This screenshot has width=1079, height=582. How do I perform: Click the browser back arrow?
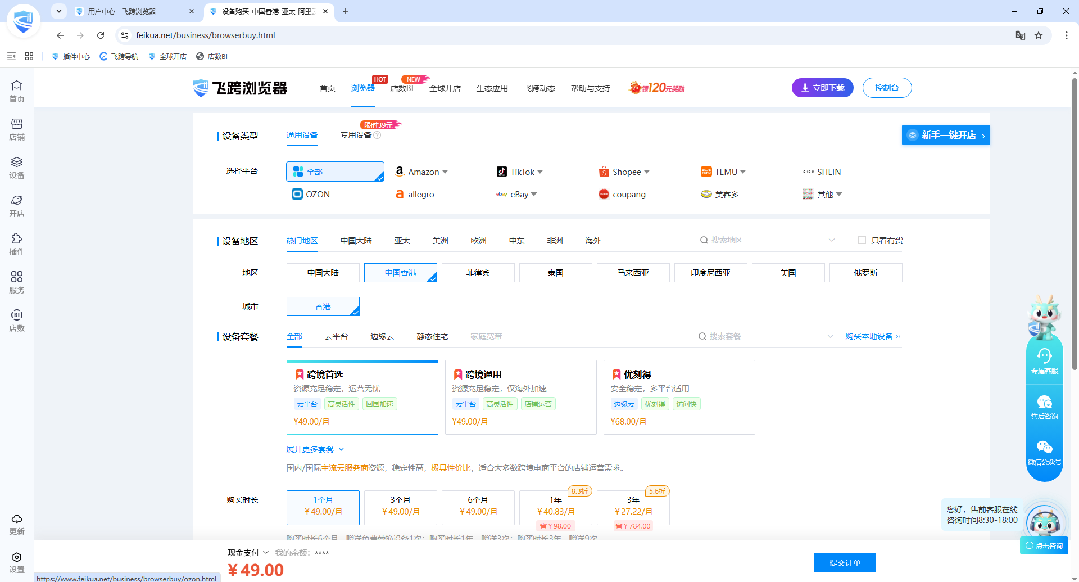60,35
